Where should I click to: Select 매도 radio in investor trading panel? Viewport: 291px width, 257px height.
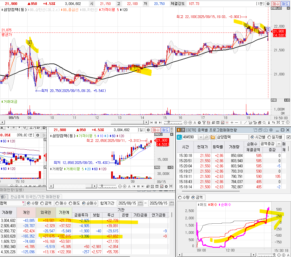pyautogui.click(x=71, y=203)
